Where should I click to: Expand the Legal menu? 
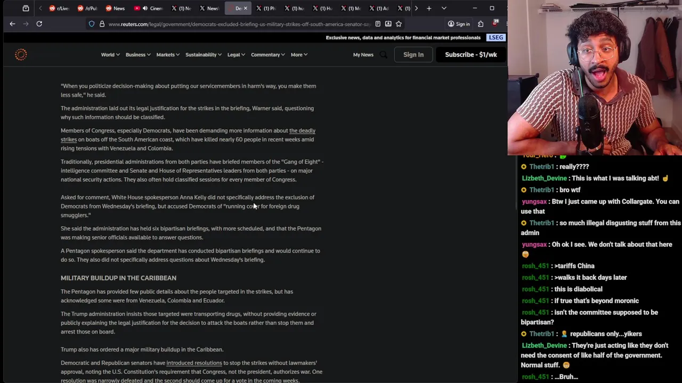pyautogui.click(x=236, y=55)
